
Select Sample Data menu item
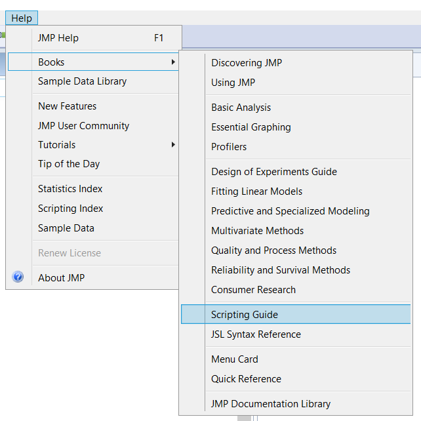point(66,228)
